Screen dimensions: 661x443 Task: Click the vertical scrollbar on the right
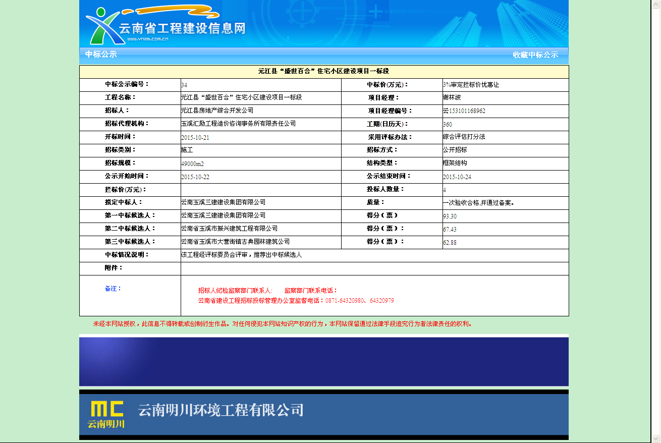(655, 221)
